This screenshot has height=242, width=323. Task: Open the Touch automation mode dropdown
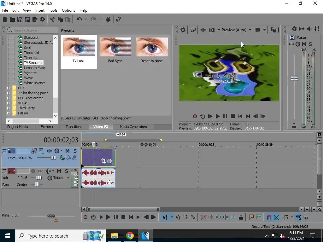click(68, 178)
